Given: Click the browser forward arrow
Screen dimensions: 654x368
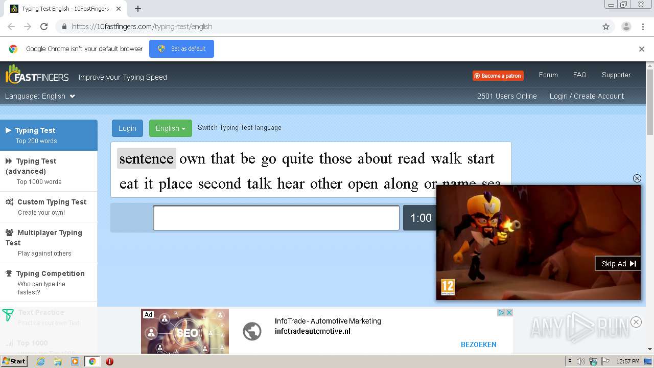Looking at the screenshot, I should click(28, 27).
